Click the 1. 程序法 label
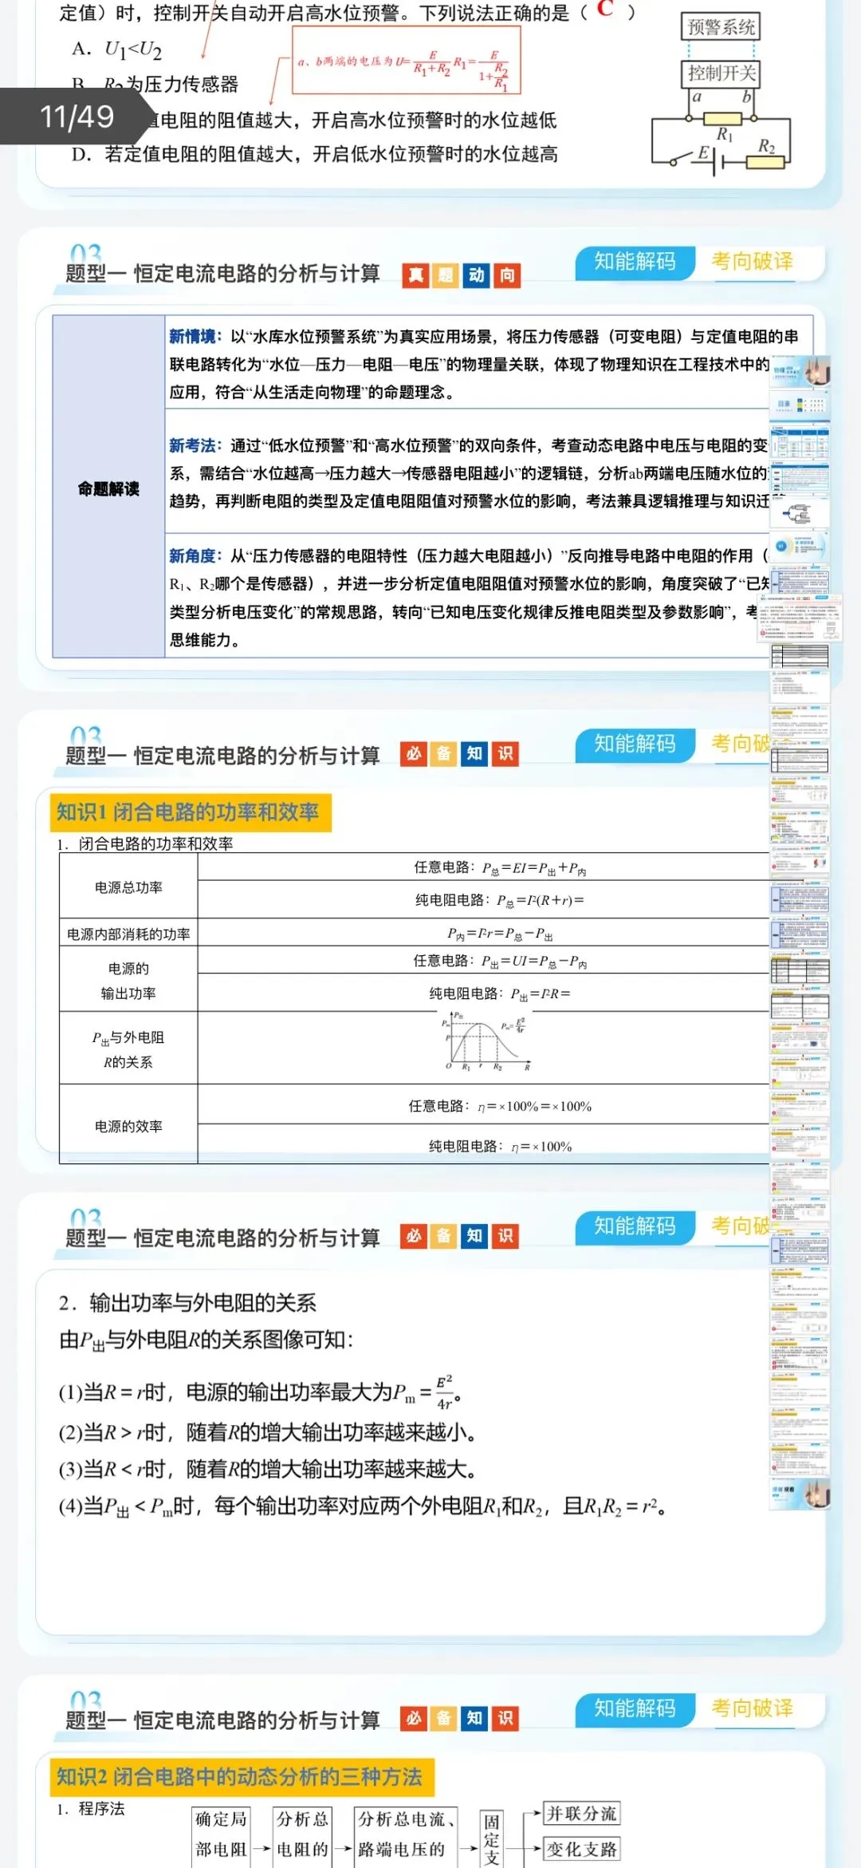The width and height of the screenshot is (861, 1868). pos(90,1809)
